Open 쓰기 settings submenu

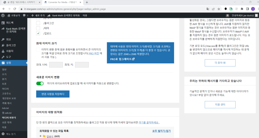(x=4, y=74)
